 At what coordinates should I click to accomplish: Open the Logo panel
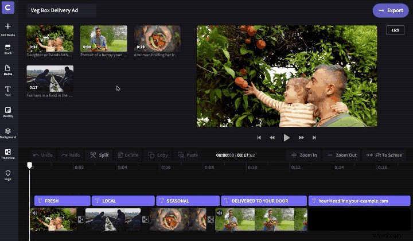pos(8,175)
